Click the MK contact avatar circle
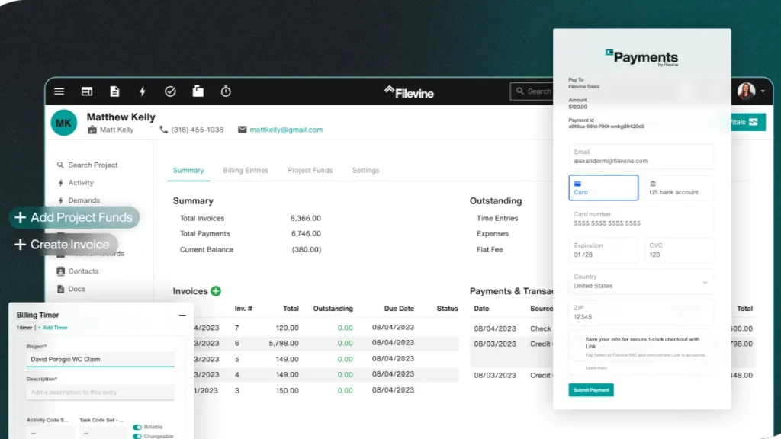The image size is (781, 439). click(64, 123)
